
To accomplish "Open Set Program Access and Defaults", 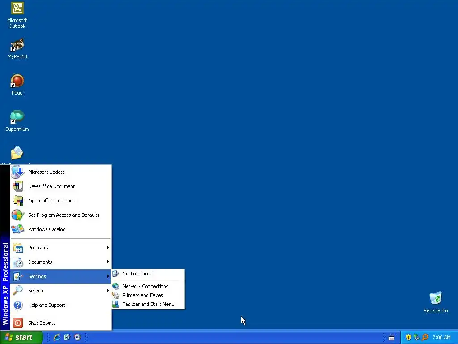I will tap(61, 215).
